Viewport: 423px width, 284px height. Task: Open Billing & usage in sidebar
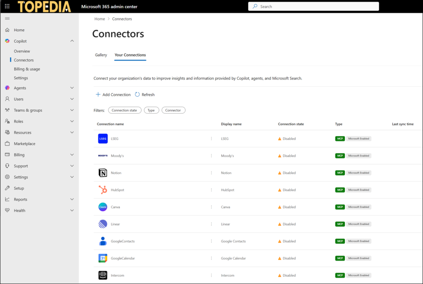(27, 69)
